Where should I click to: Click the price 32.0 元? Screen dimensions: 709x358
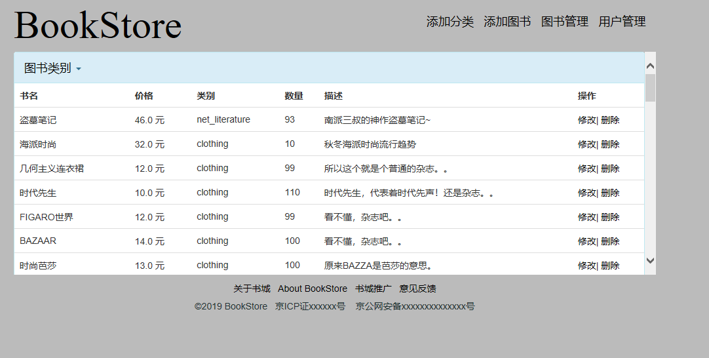point(149,144)
